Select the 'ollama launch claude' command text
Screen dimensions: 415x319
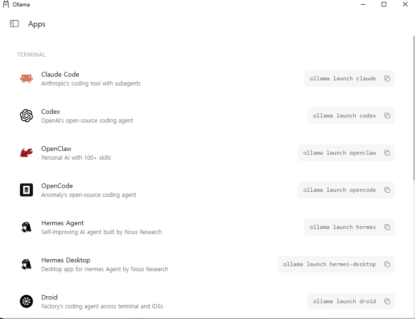(x=343, y=78)
